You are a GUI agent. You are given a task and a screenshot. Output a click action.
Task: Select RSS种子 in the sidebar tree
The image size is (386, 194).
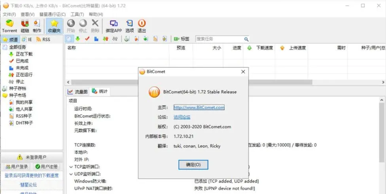click(24, 116)
